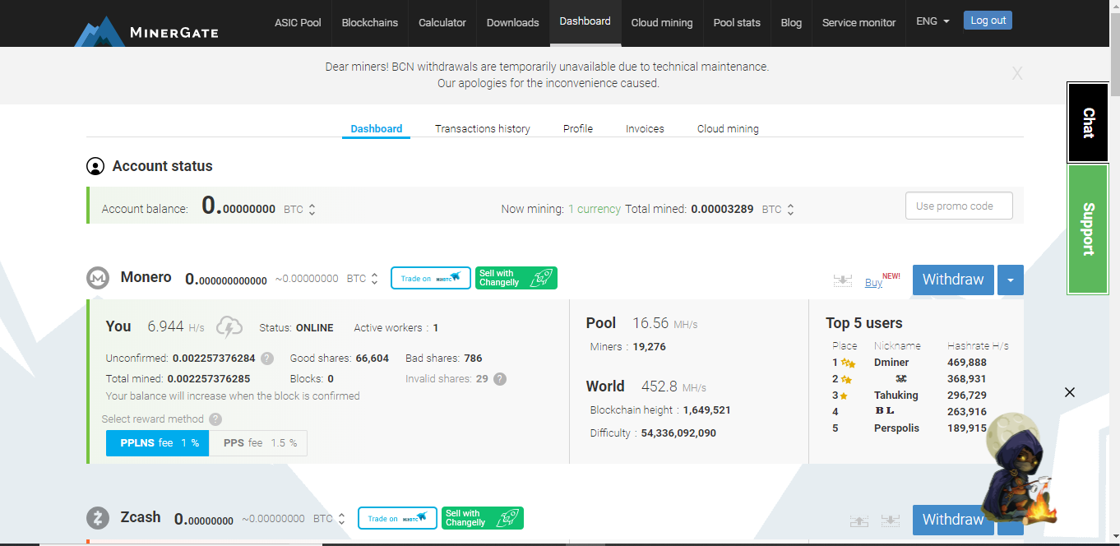Screen dimensions: 1120x546
Task: Click the Miners count 19,276
Action: [x=650, y=347]
